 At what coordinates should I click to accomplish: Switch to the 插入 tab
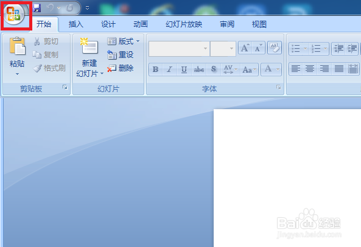pos(75,24)
